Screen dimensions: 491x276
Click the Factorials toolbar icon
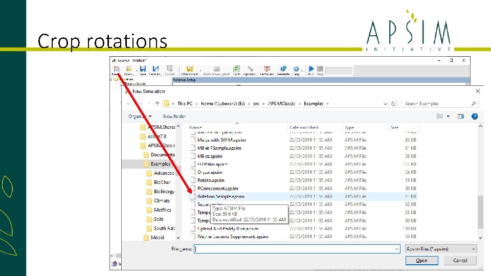pos(267,69)
